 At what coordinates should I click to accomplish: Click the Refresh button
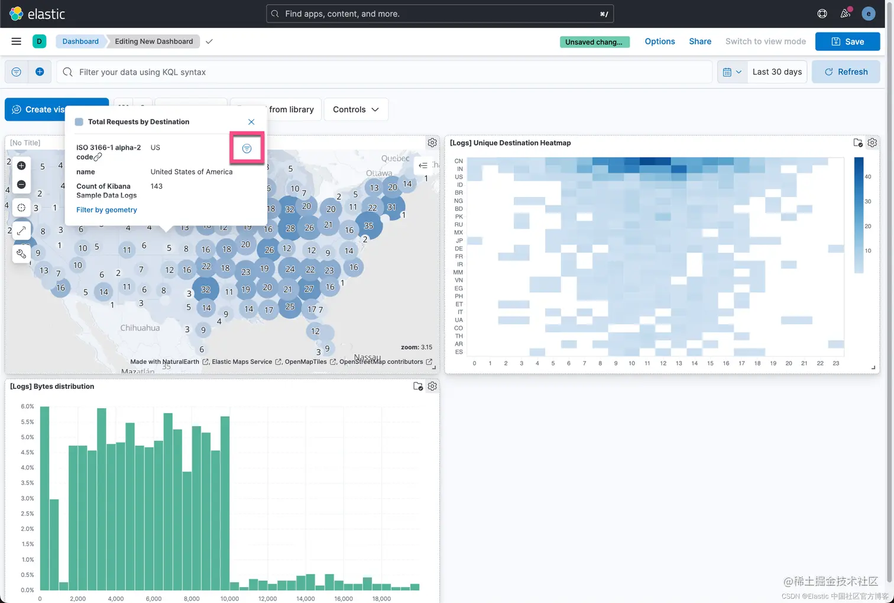click(x=846, y=72)
